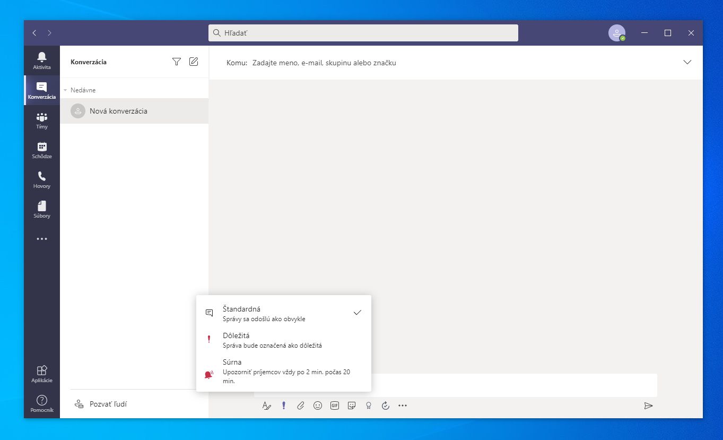Open the text format options
The width and height of the screenshot is (723, 440).
click(267, 406)
